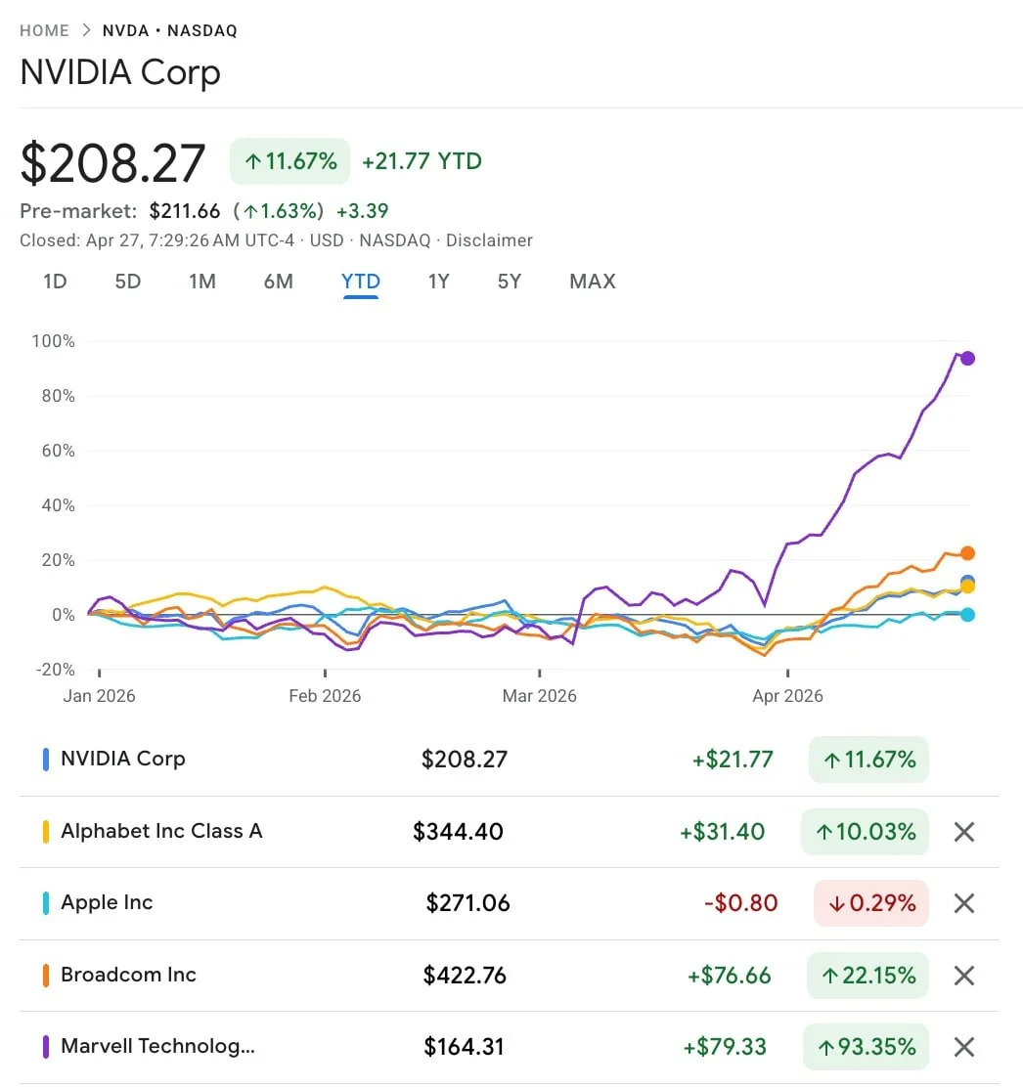
Task: Select the 1Y time range
Action: (x=438, y=282)
